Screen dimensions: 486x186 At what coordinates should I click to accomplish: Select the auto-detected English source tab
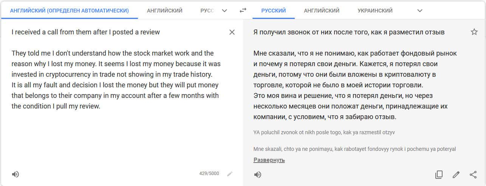(x=69, y=11)
